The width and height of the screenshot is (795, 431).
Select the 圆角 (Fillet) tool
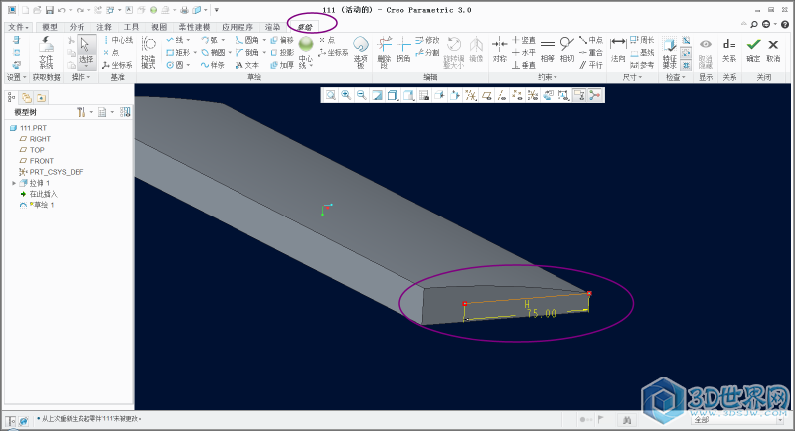click(x=246, y=40)
